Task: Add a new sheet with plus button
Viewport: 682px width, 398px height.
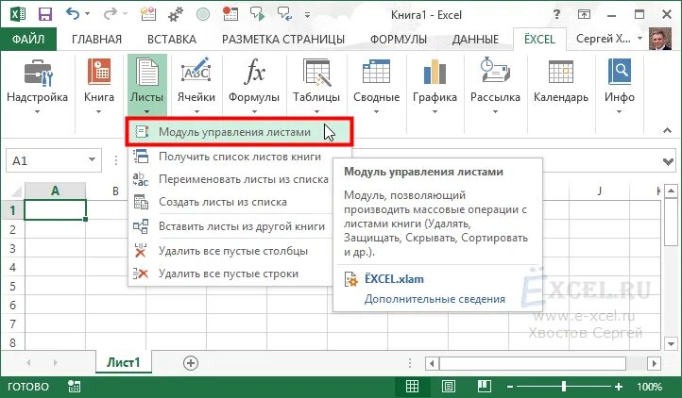Action: tap(191, 363)
